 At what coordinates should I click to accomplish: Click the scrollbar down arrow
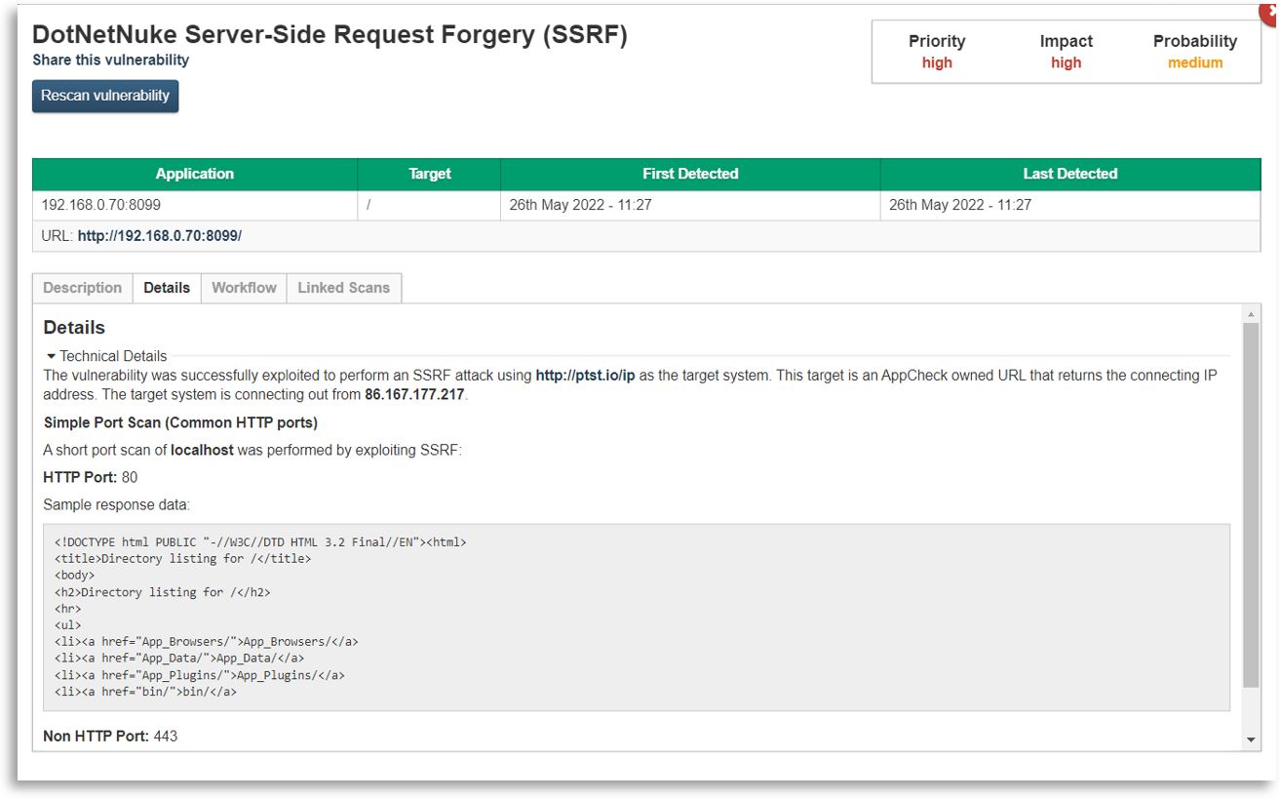point(1252,740)
